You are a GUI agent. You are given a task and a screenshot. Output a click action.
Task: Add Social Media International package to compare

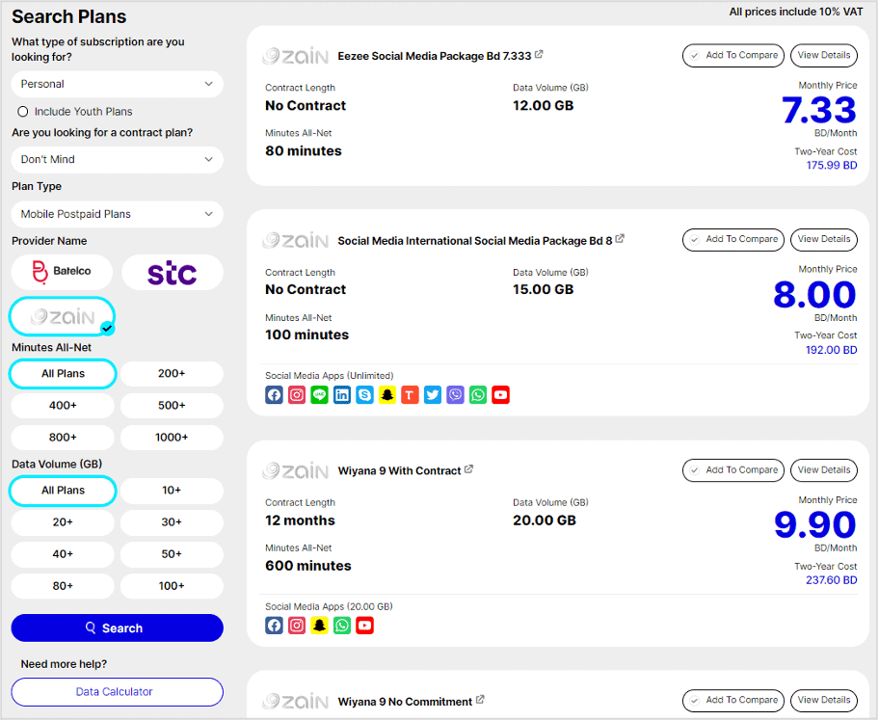pos(733,239)
